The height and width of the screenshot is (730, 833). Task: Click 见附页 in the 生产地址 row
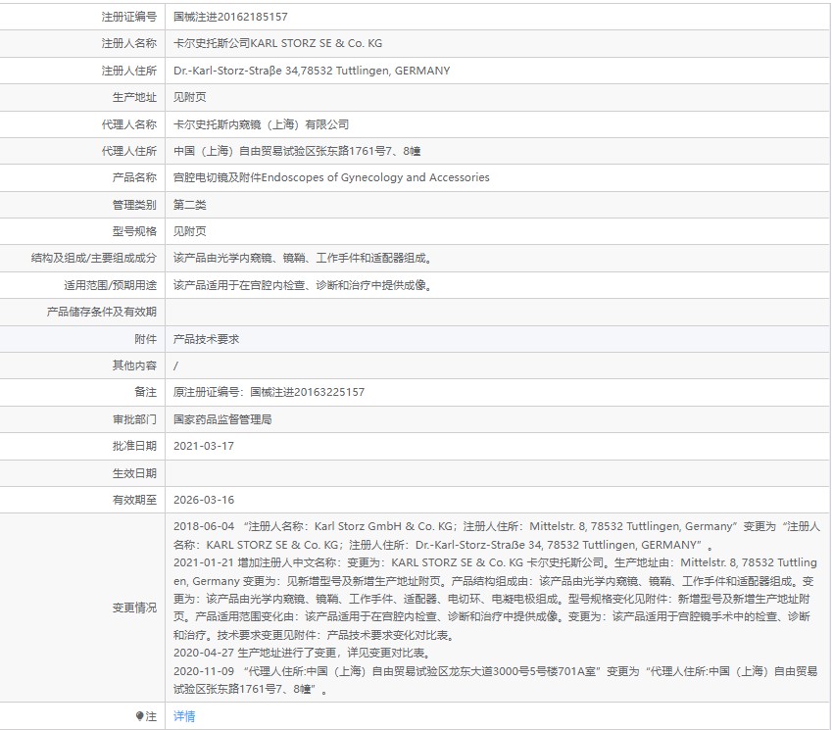190,97
